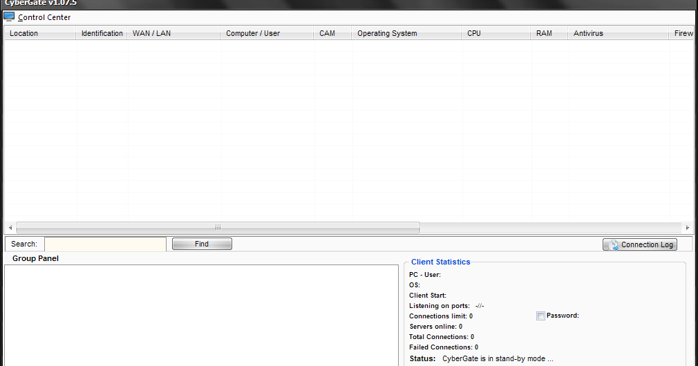Click 'Connections limit: 0' text
Screen dimensions: 698x366
pyautogui.click(x=441, y=316)
